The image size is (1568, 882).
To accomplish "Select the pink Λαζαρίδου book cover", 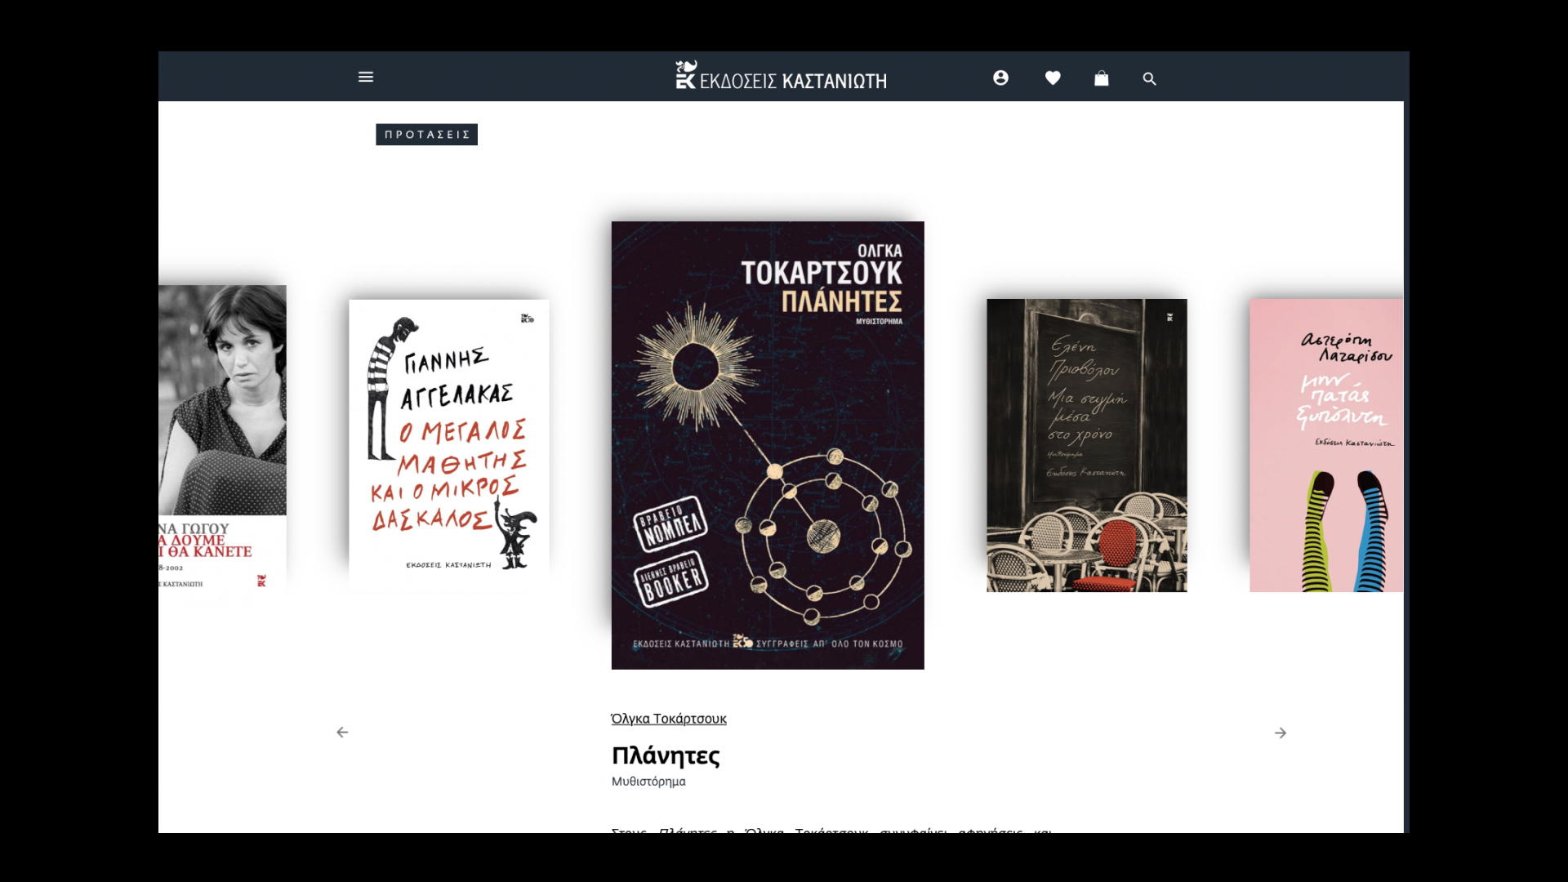I will pos(1326,445).
